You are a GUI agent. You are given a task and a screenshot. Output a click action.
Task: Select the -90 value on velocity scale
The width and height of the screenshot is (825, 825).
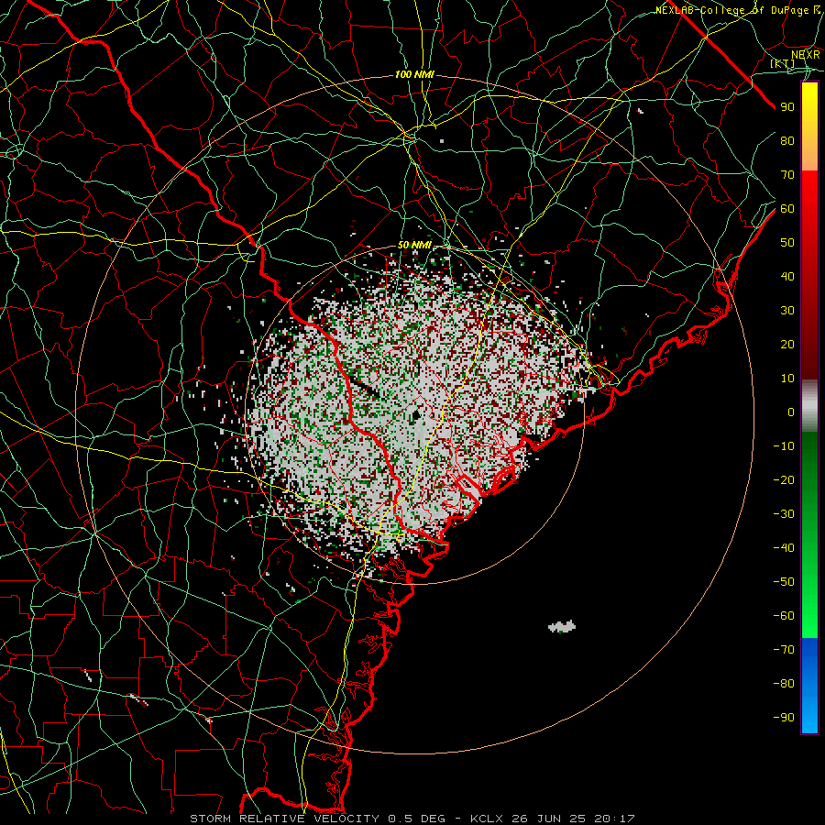[784, 717]
